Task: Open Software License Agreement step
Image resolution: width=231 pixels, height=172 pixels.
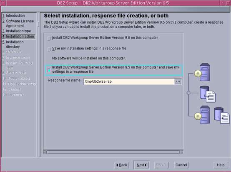Action: click(18, 23)
